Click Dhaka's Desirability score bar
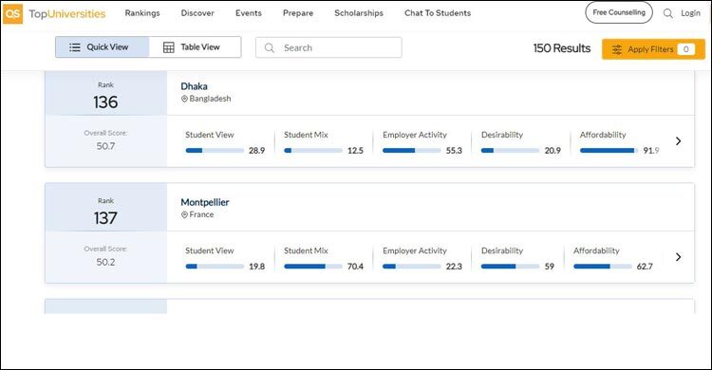The width and height of the screenshot is (712, 370). coord(510,150)
